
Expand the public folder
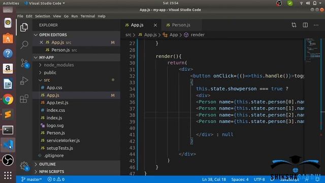pyautogui.click(x=76, y=73)
